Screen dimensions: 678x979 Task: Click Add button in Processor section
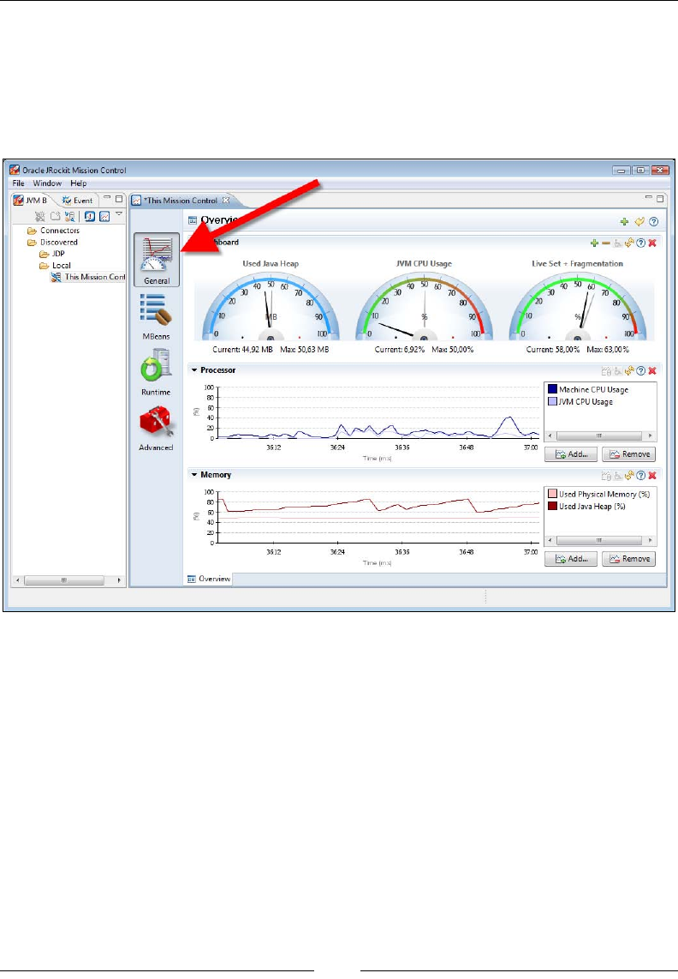571,454
